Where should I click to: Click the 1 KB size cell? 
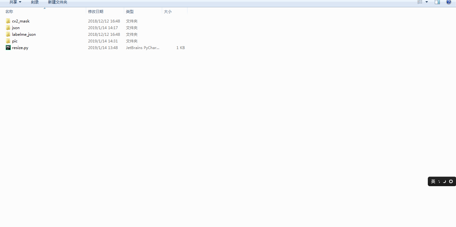click(x=180, y=48)
